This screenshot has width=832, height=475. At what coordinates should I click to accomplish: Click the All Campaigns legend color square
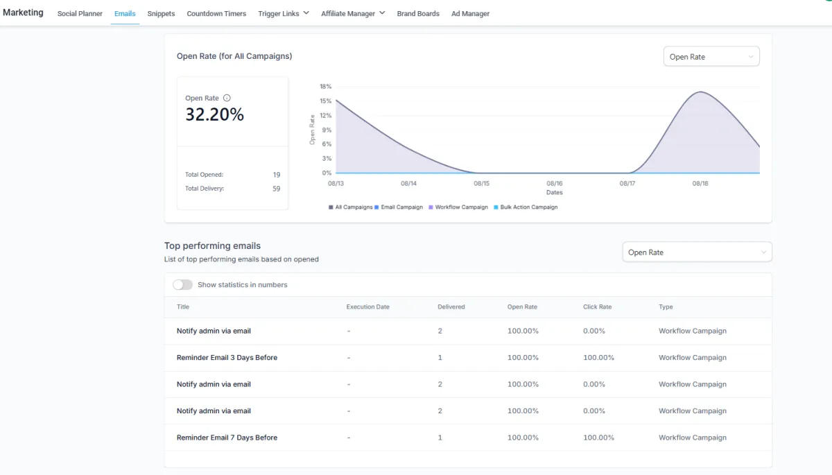click(x=331, y=207)
